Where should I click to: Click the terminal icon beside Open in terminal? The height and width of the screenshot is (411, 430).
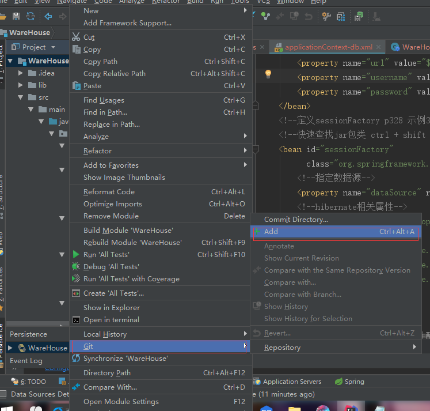click(76, 320)
